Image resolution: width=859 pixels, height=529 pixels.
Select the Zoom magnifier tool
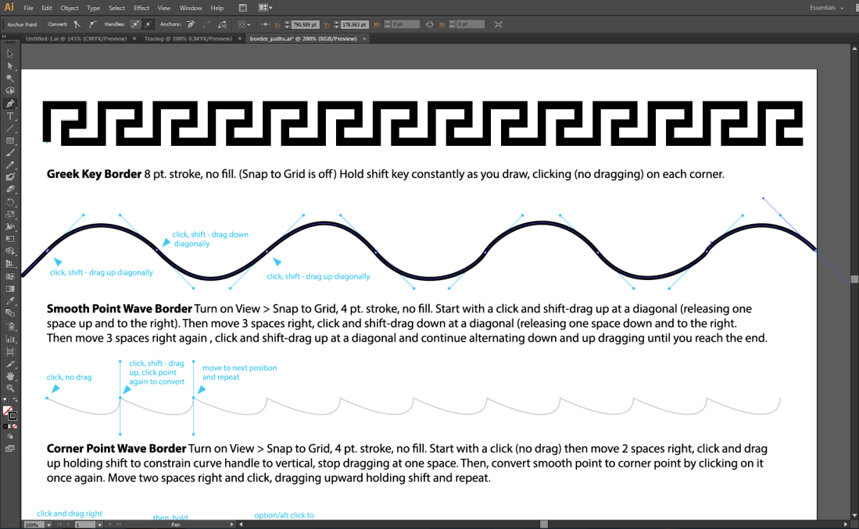click(10, 388)
